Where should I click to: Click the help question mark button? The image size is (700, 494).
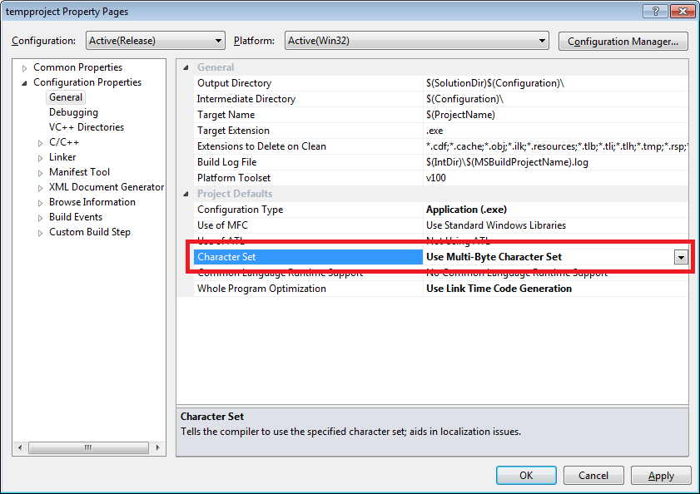tap(654, 11)
